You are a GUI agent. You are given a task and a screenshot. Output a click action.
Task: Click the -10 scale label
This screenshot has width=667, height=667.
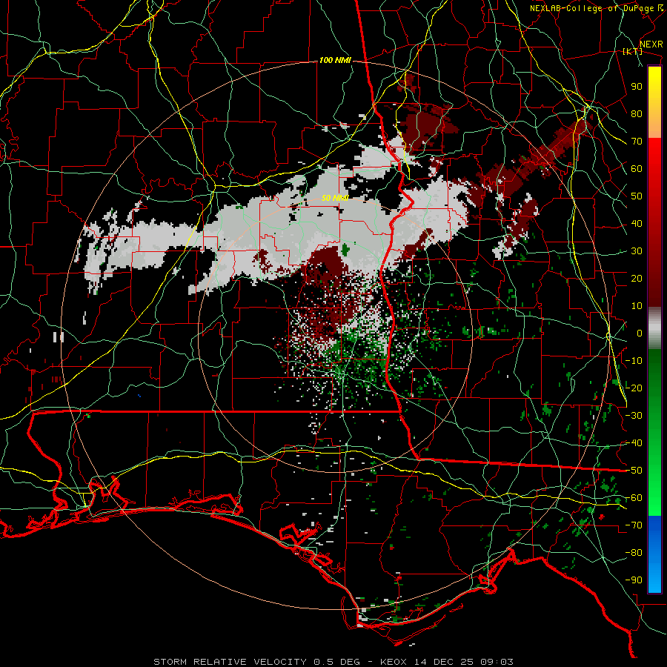[x=634, y=361]
